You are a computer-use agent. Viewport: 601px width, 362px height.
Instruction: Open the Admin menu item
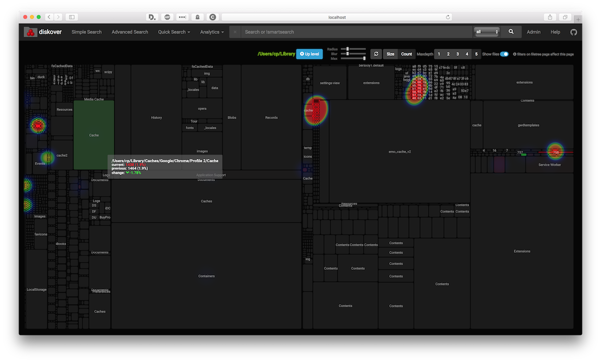(533, 32)
